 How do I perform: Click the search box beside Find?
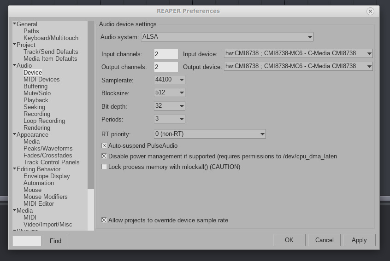click(x=27, y=241)
